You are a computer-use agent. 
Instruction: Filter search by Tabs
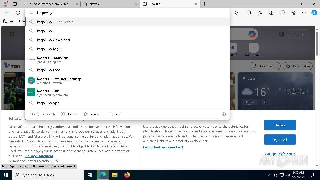pyautogui.click(x=115, y=114)
